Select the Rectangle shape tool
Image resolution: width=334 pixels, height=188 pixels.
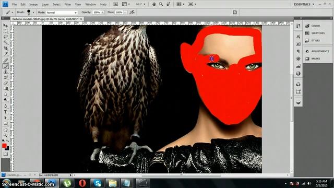(x=6, y=123)
